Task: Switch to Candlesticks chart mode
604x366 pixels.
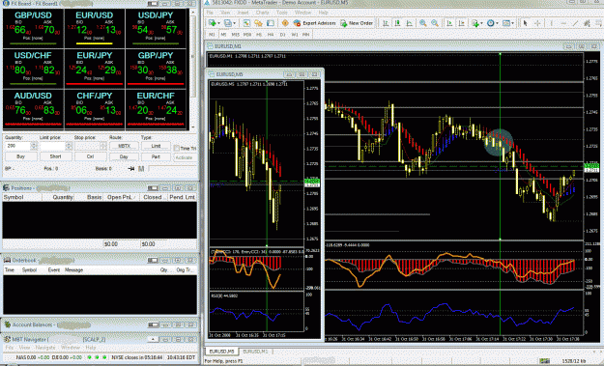Action: [397, 23]
